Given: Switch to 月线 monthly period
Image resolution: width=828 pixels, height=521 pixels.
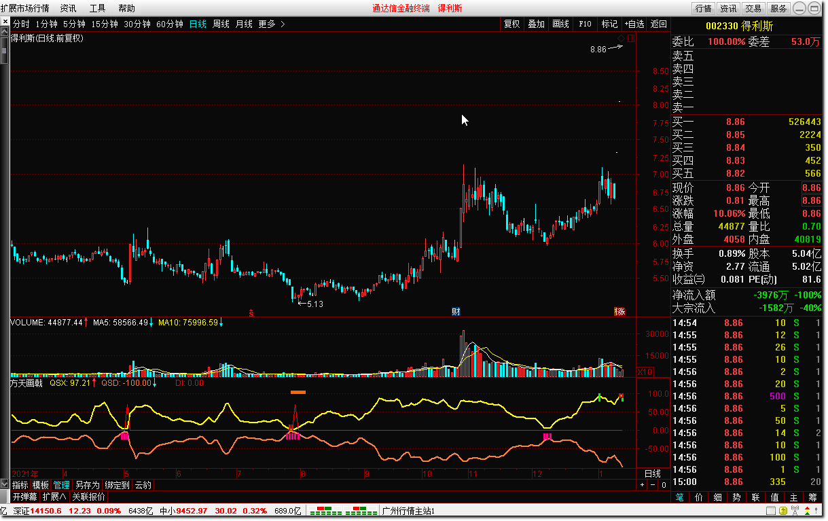Looking at the screenshot, I should (244, 24).
